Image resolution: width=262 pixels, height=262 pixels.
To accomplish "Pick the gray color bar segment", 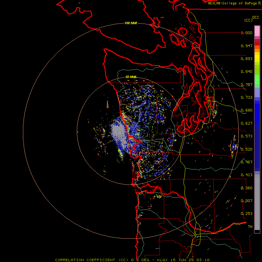I will 257,202.
